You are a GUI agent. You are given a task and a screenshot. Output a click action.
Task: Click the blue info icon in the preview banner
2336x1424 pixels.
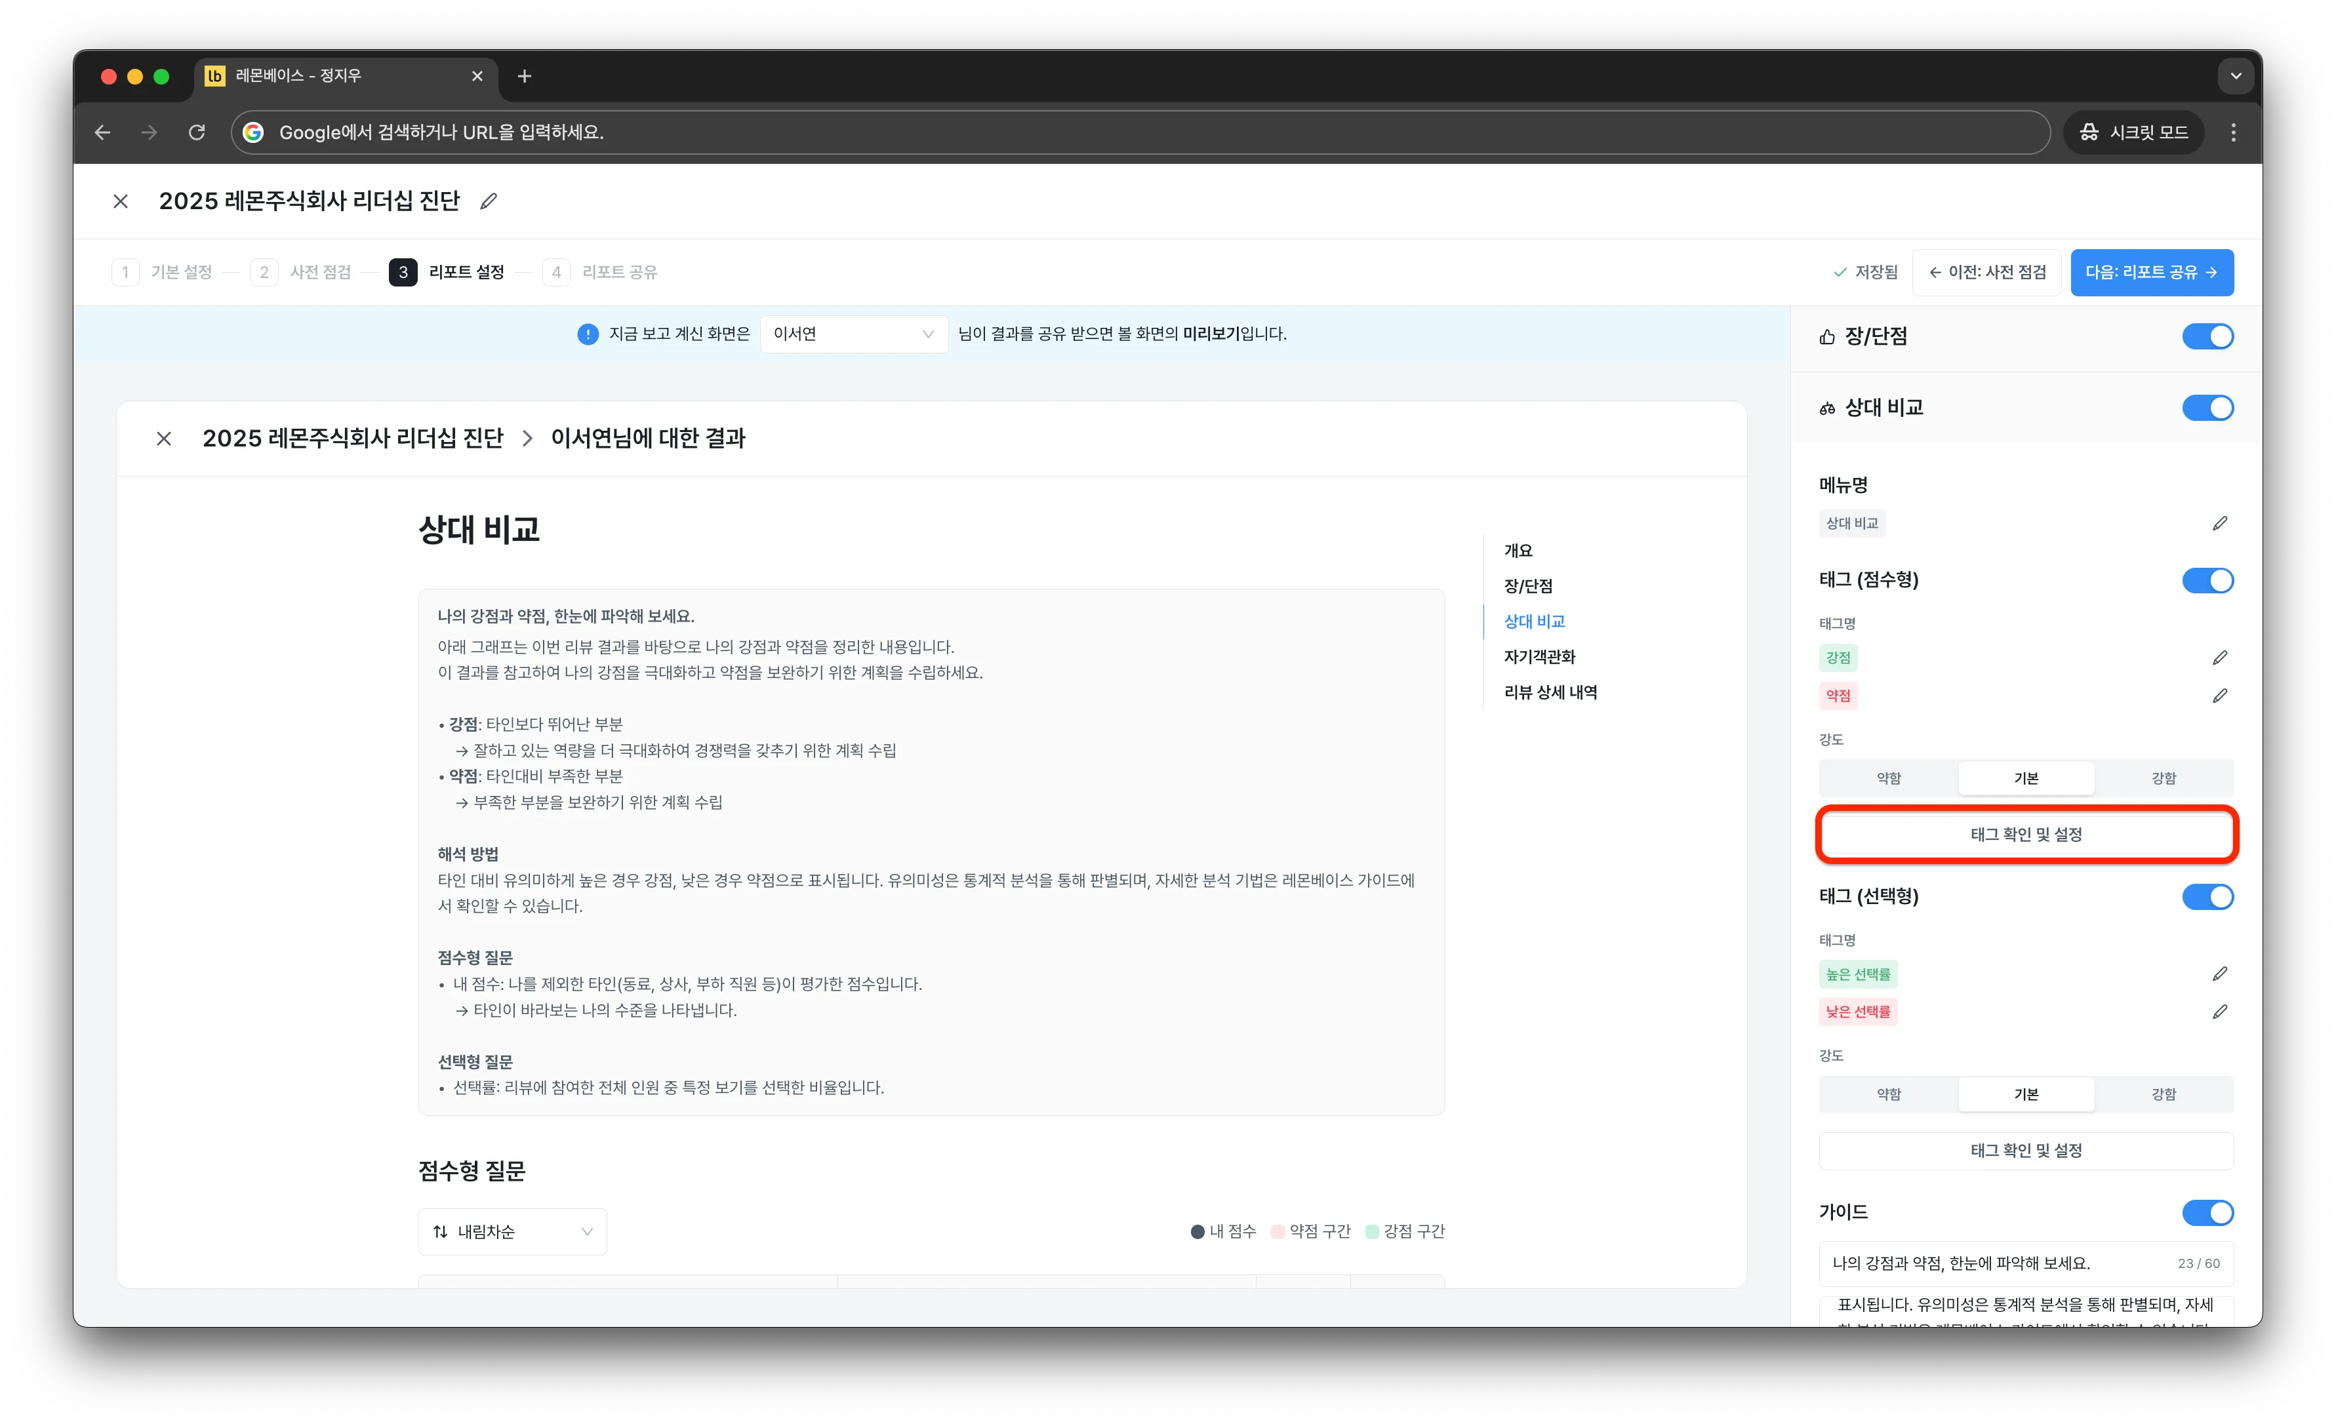click(588, 334)
